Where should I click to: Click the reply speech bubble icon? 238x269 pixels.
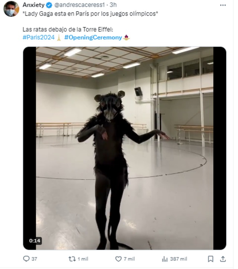click(x=26, y=259)
